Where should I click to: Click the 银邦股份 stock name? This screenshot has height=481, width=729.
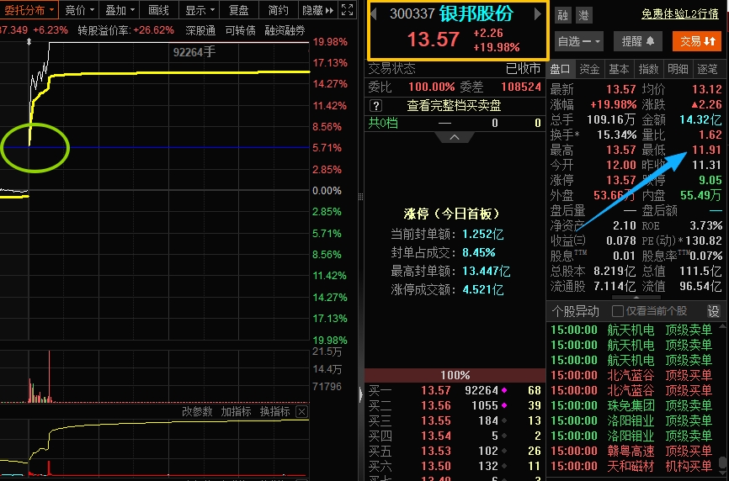tap(476, 14)
